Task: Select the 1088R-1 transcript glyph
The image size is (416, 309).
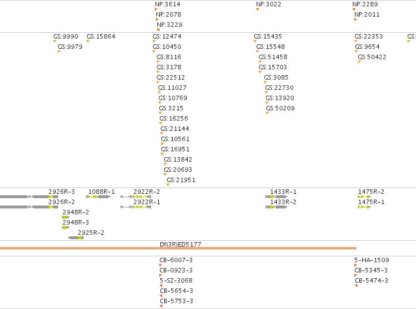Action: pos(98,197)
